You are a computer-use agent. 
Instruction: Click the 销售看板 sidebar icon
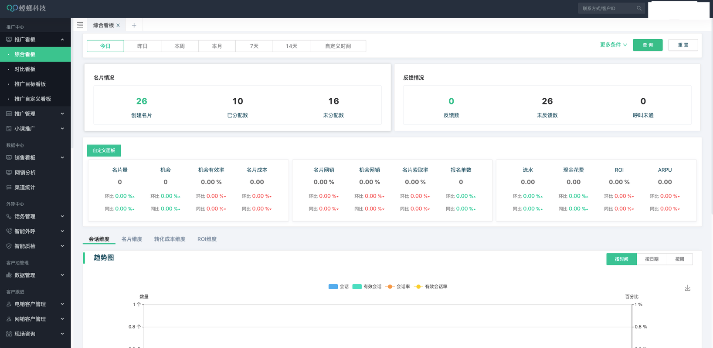(x=9, y=157)
